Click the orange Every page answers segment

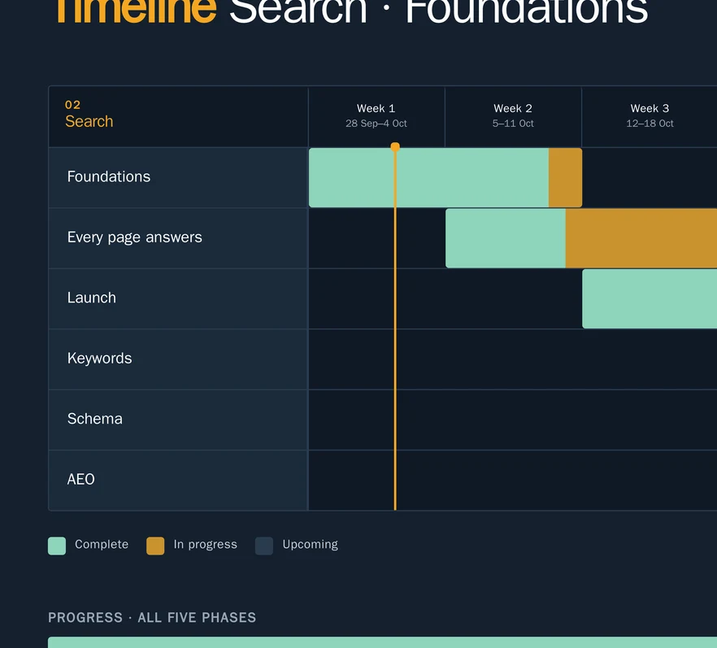point(641,238)
